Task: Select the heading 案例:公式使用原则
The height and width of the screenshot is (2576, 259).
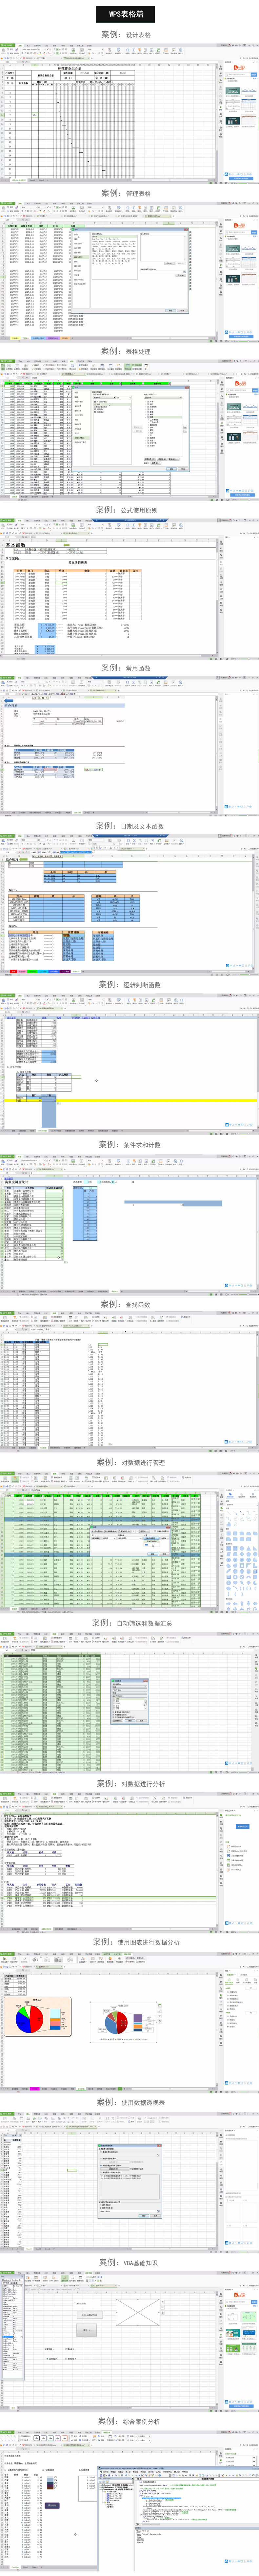Action: [x=127, y=510]
